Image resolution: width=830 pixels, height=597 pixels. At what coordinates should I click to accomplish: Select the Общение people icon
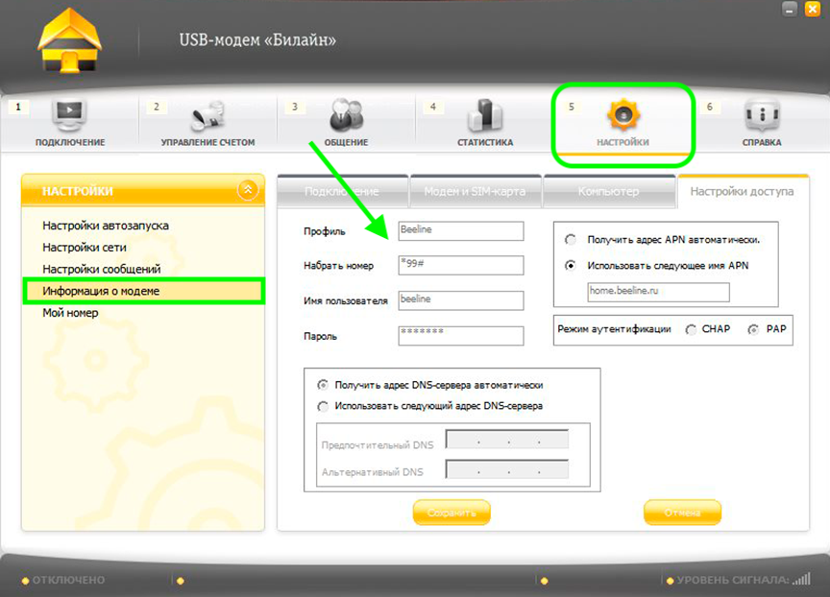[x=346, y=115]
